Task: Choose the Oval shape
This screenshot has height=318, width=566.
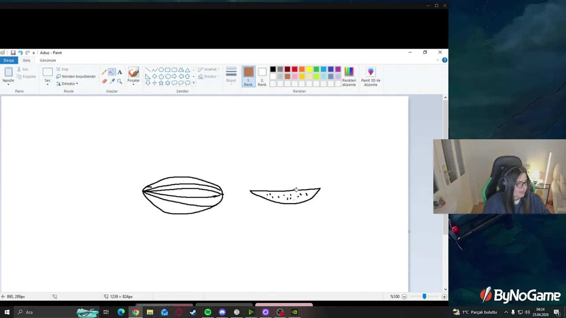Action: 161,70
